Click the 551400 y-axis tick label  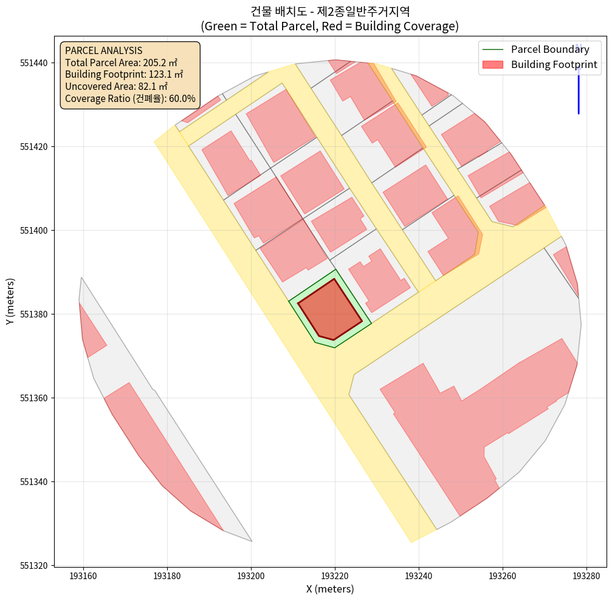point(33,231)
